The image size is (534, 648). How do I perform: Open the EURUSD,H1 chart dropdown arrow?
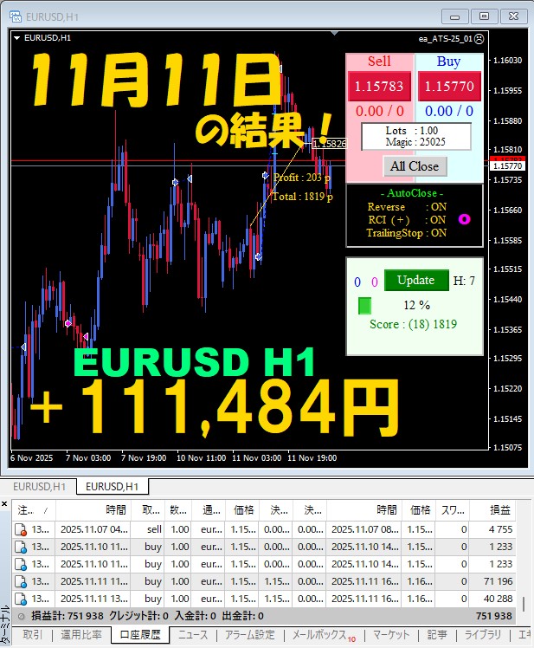17,38
